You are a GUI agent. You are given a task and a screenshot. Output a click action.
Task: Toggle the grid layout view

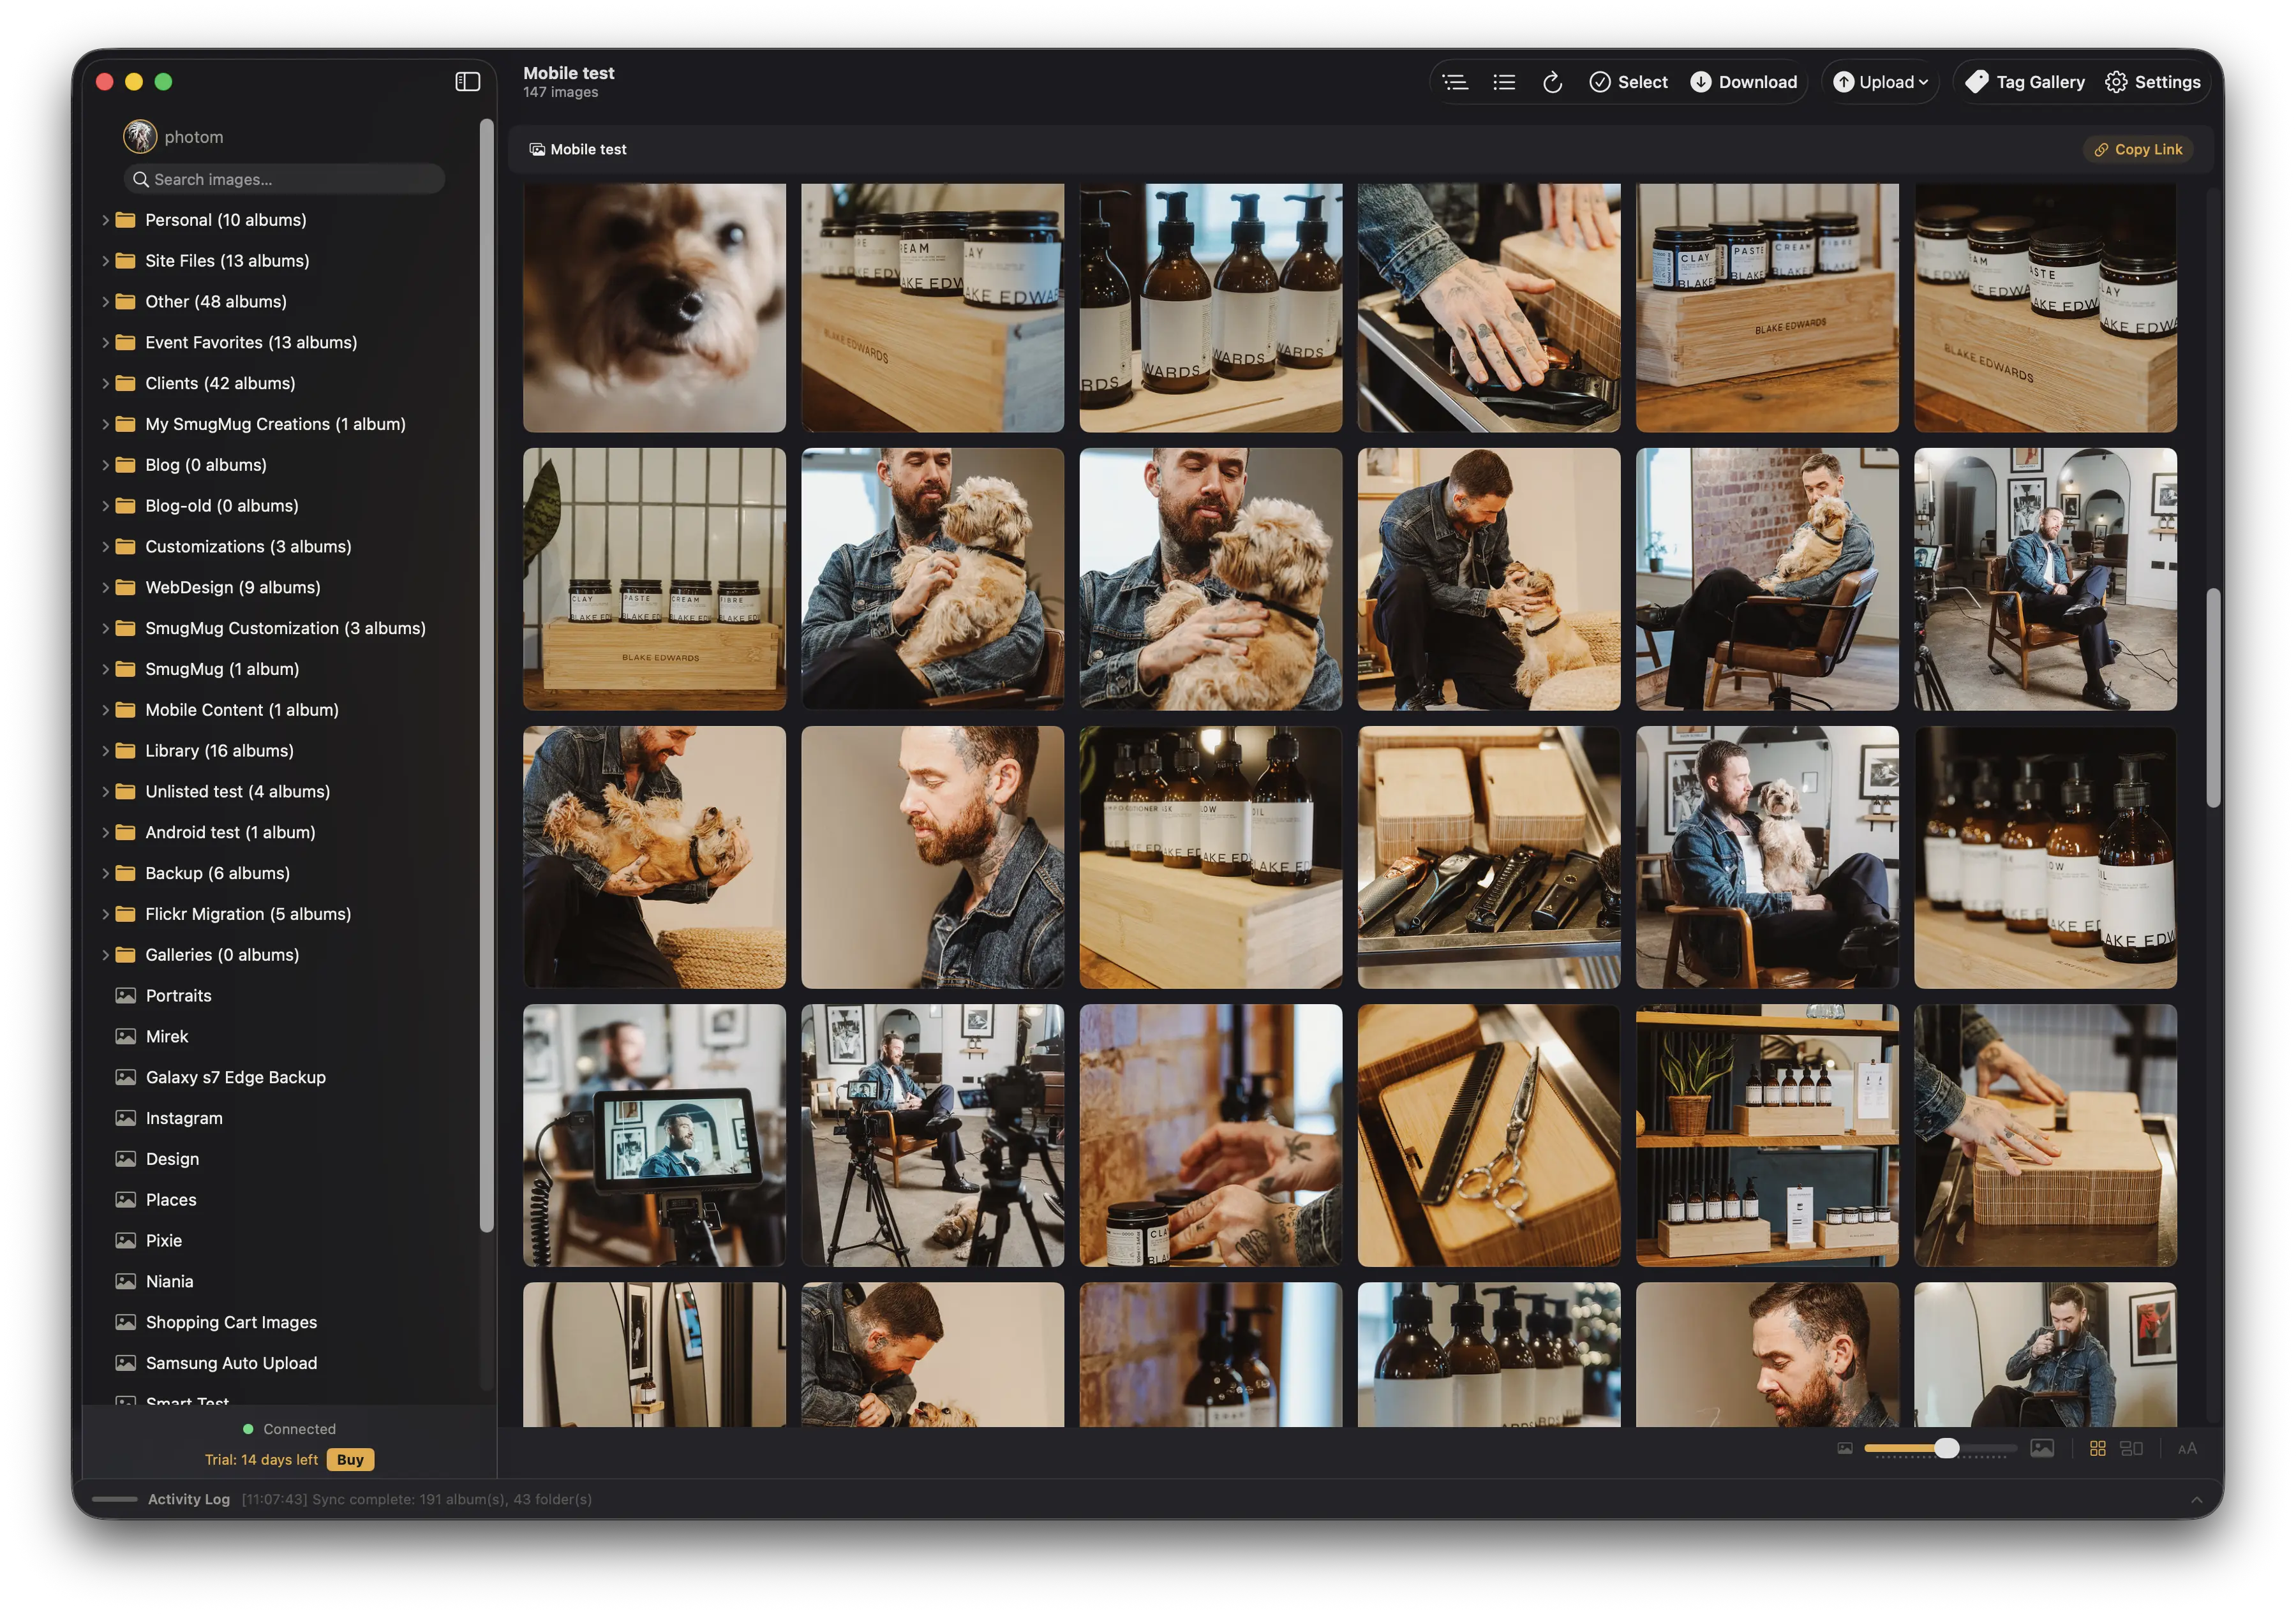coord(2097,1448)
